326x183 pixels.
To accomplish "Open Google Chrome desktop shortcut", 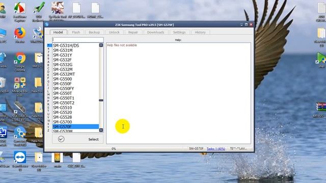I will [20, 62].
